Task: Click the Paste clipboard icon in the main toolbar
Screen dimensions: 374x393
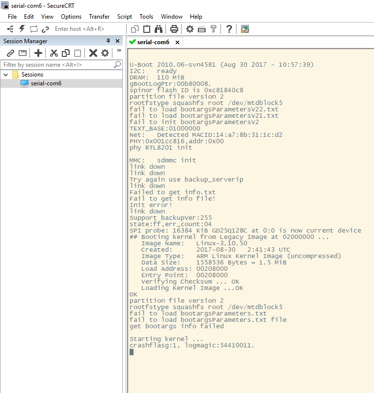Action: [146, 29]
